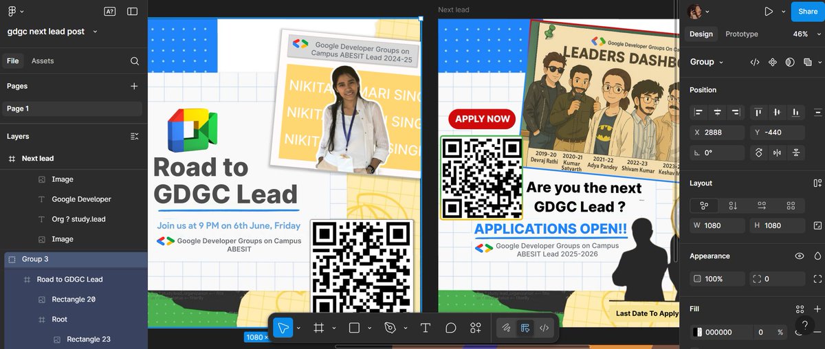Open Move tool options chevron
The image size is (825, 349).
[x=298, y=328]
